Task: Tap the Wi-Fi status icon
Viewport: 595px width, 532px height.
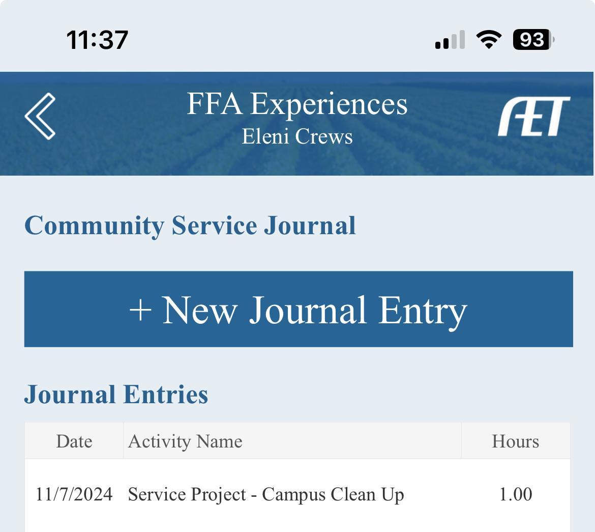Action: click(x=488, y=39)
